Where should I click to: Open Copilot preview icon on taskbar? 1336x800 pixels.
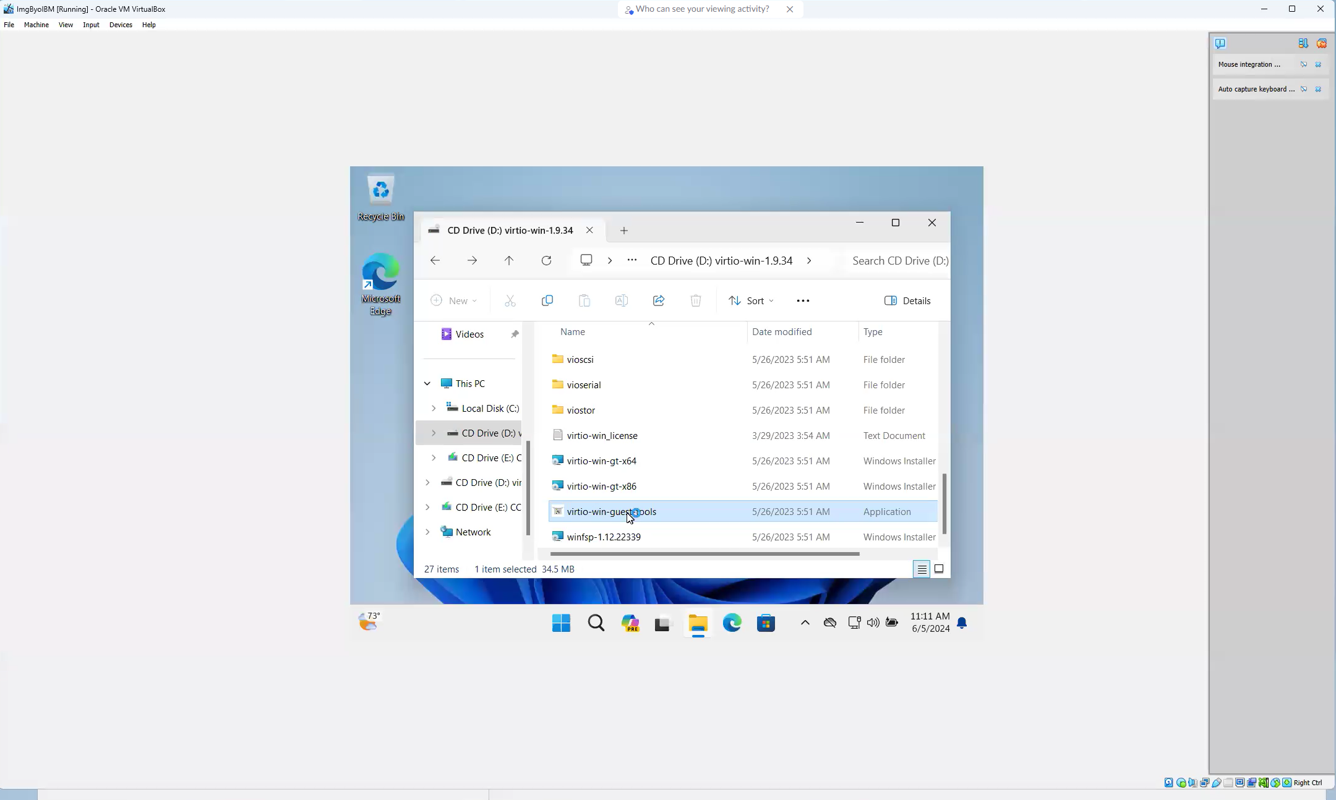(630, 623)
